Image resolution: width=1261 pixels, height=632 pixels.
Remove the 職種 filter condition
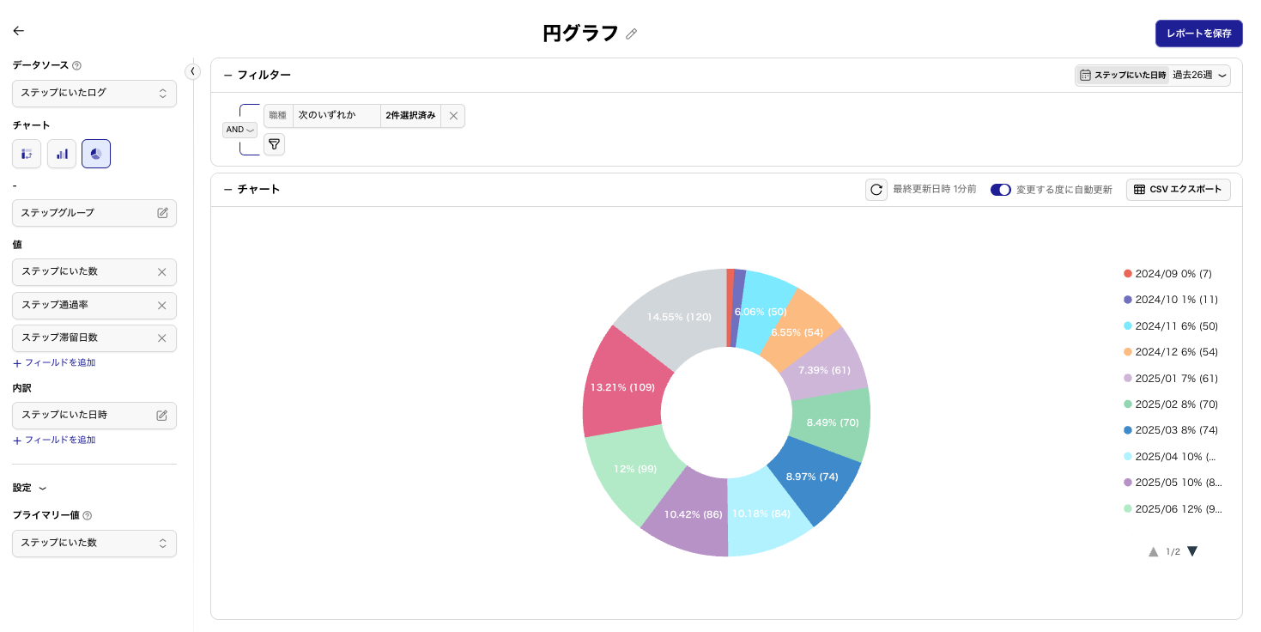(453, 116)
